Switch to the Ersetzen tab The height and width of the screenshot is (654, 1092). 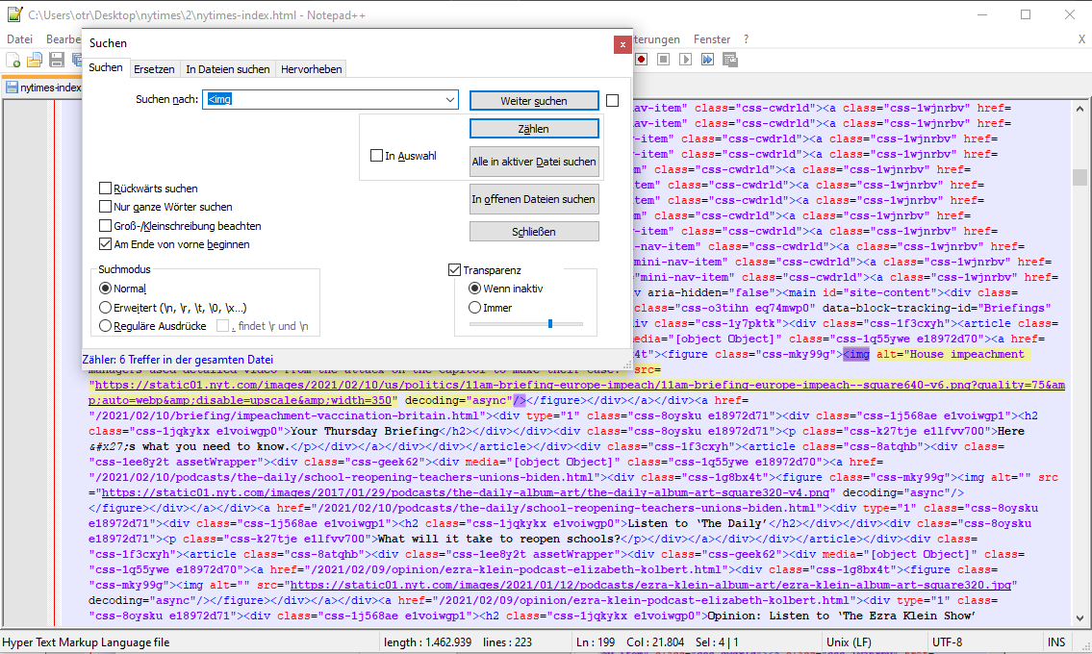click(154, 69)
